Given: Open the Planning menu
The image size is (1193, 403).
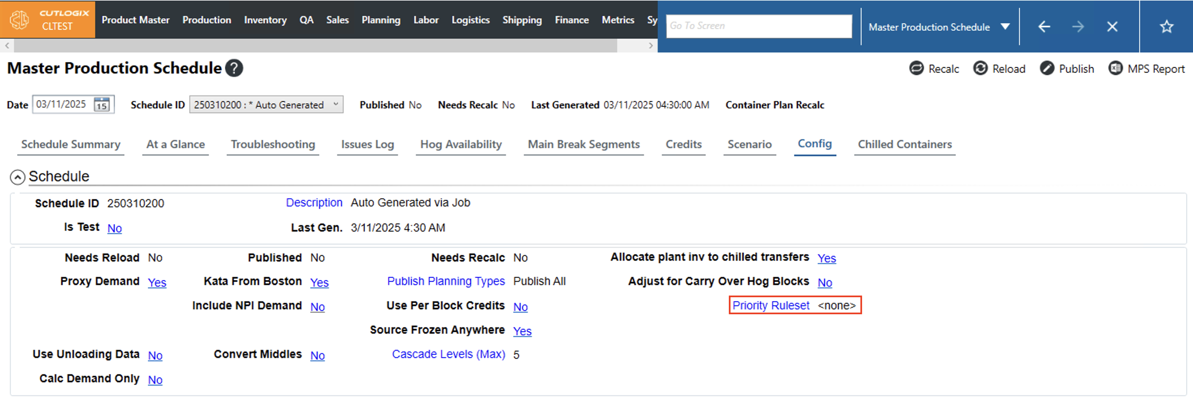Looking at the screenshot, I should click(381, 20).
